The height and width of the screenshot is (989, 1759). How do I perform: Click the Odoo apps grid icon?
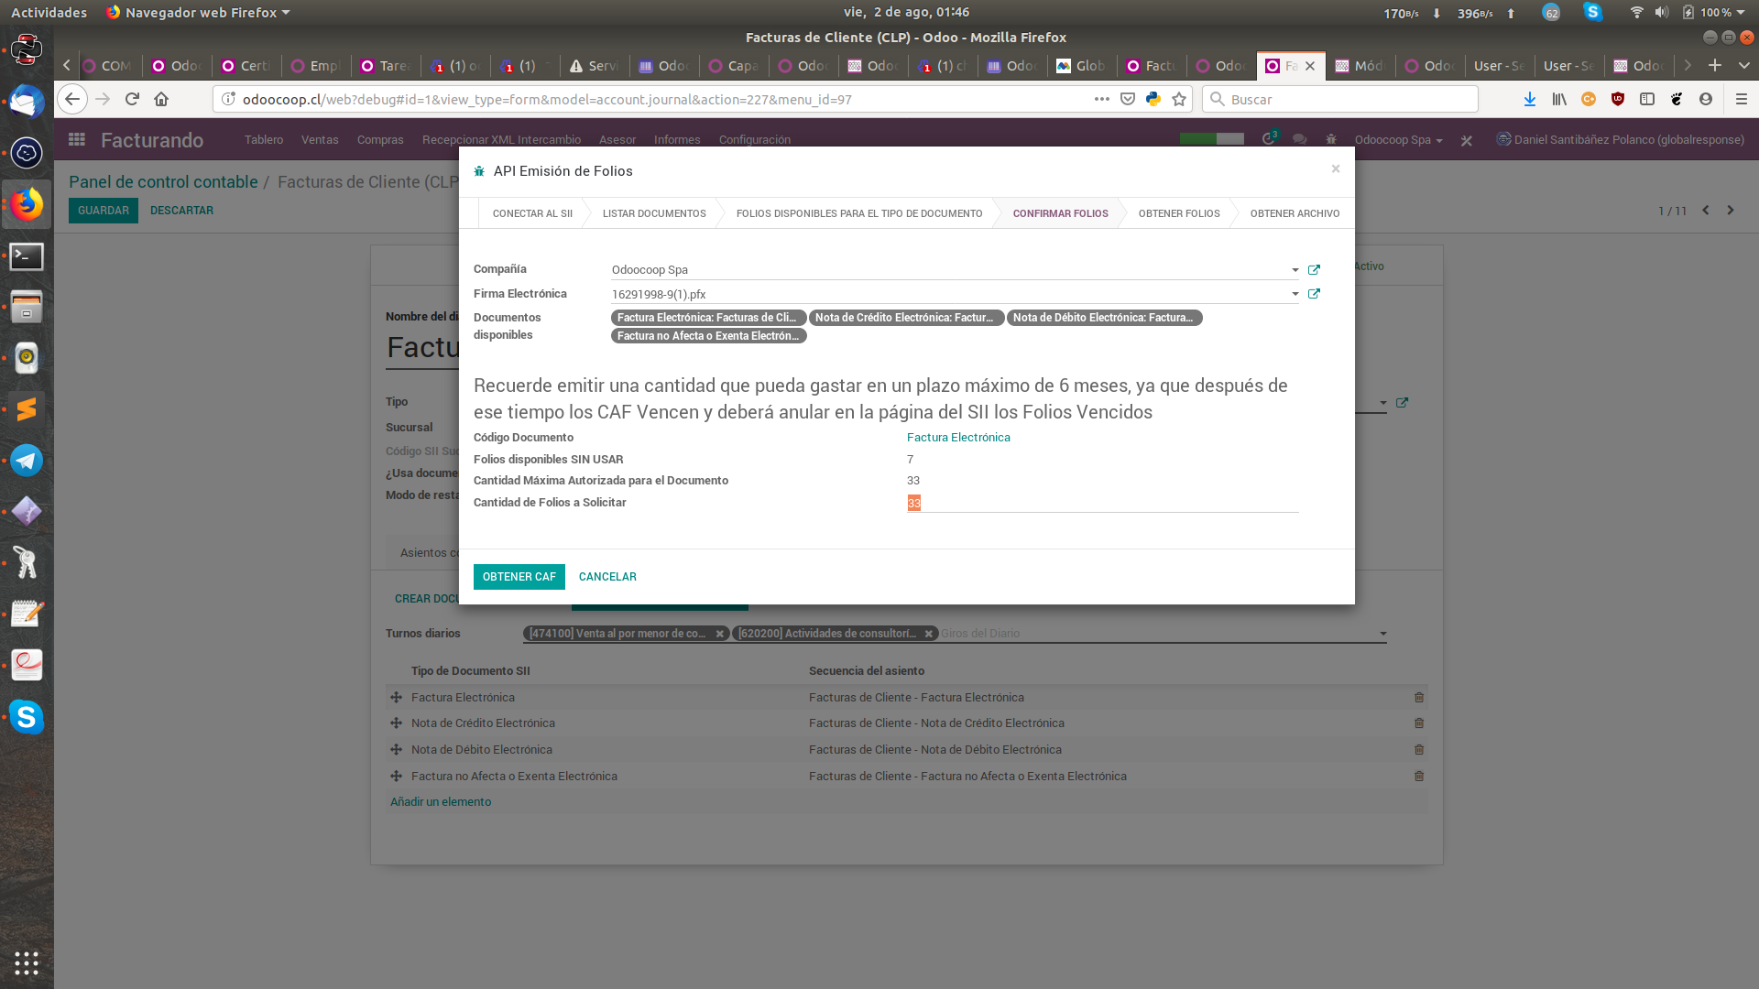coord(76,139)
